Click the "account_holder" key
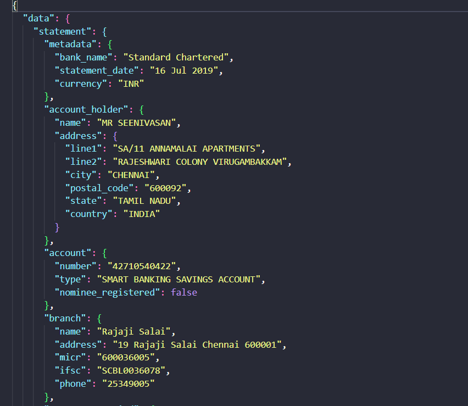 pos(86,109)
